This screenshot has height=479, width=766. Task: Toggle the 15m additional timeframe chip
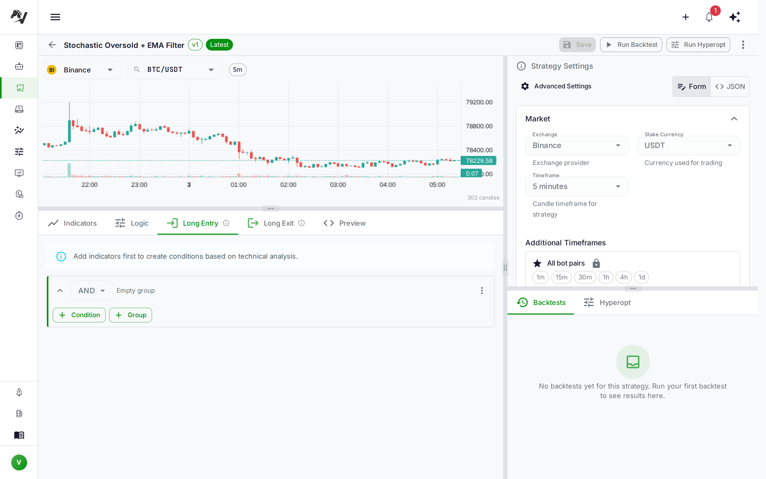pyautogui.click(x=561, y=277)
